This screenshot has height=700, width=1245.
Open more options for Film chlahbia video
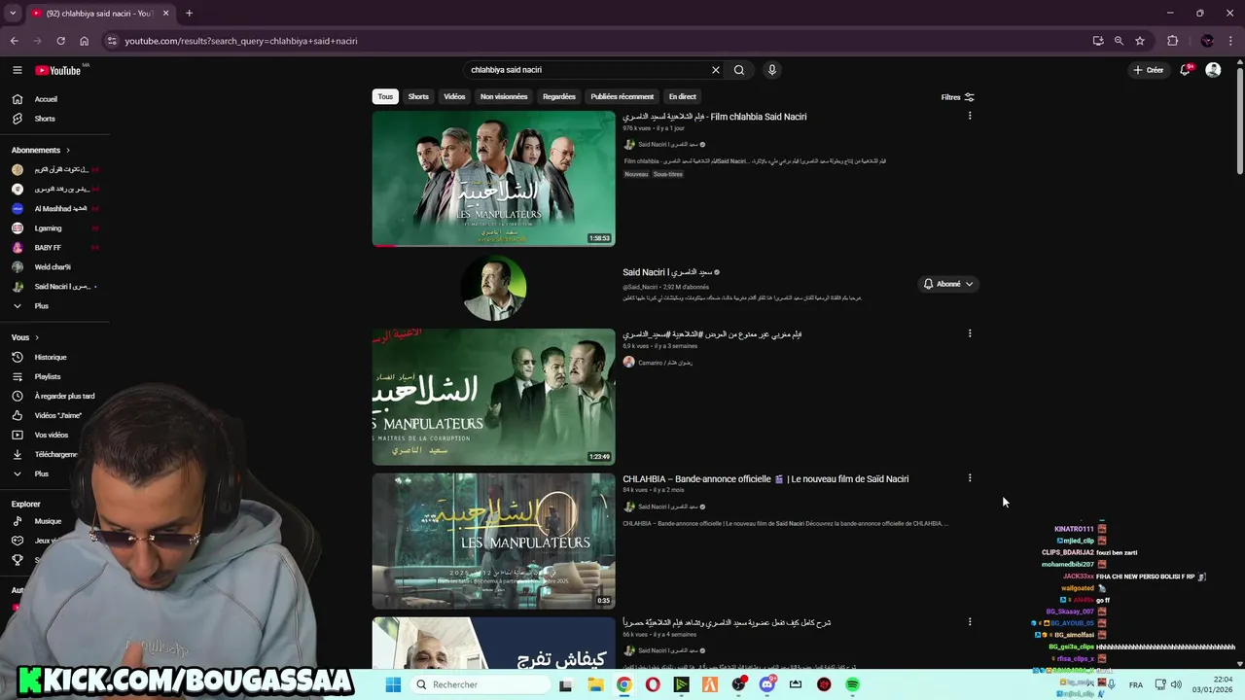[970, 116]
